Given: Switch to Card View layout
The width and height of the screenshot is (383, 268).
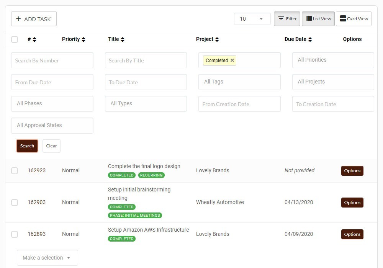Looking at the screenshot, I should click(x=354, y=19).
